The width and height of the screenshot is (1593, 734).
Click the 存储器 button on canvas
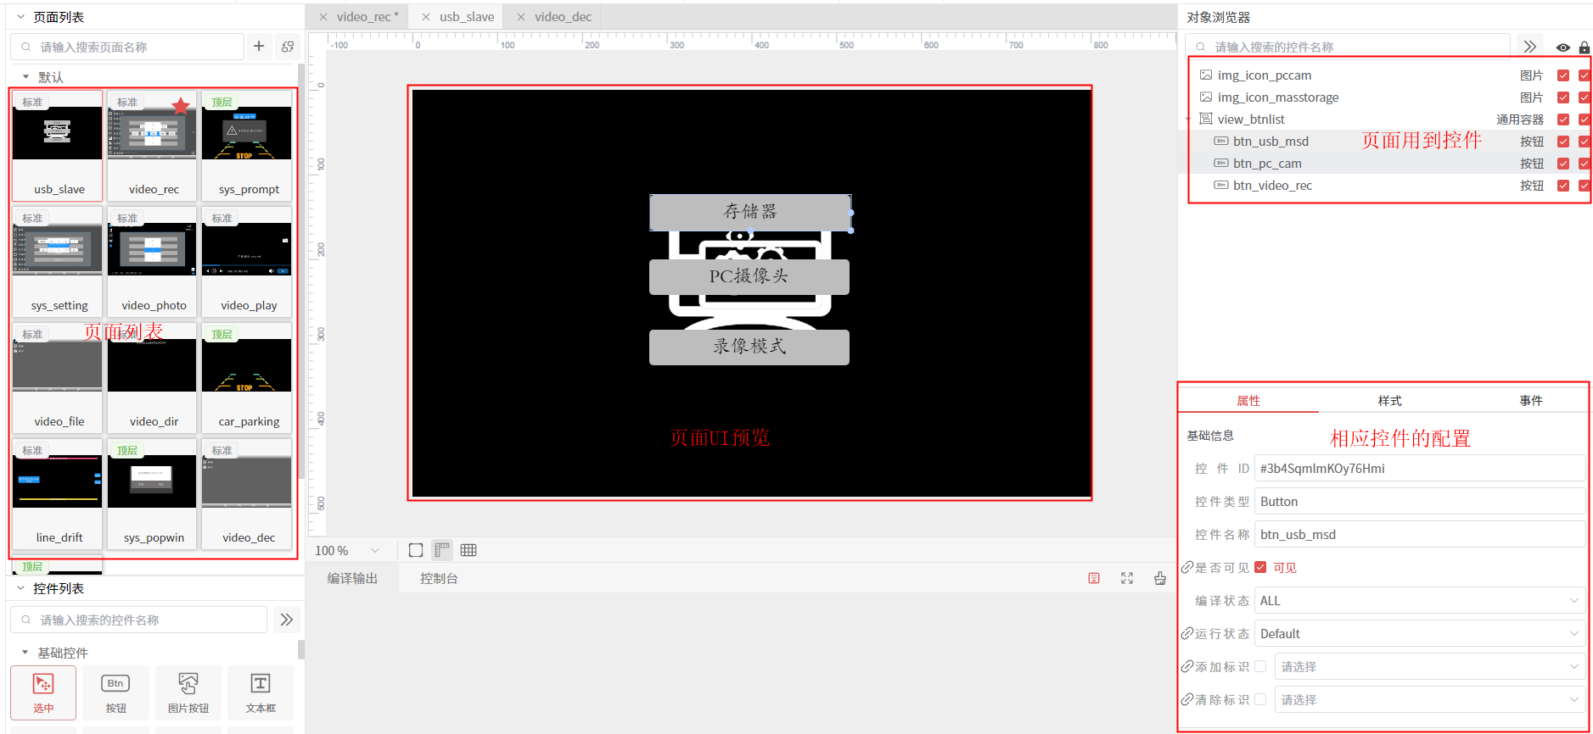(750, 212)
